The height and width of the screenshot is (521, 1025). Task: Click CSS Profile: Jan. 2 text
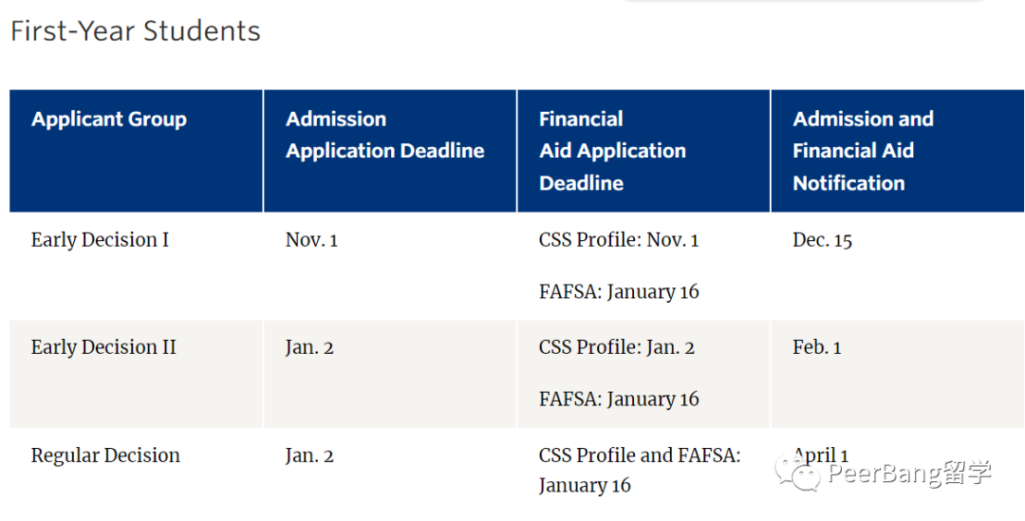pos(617,347)
